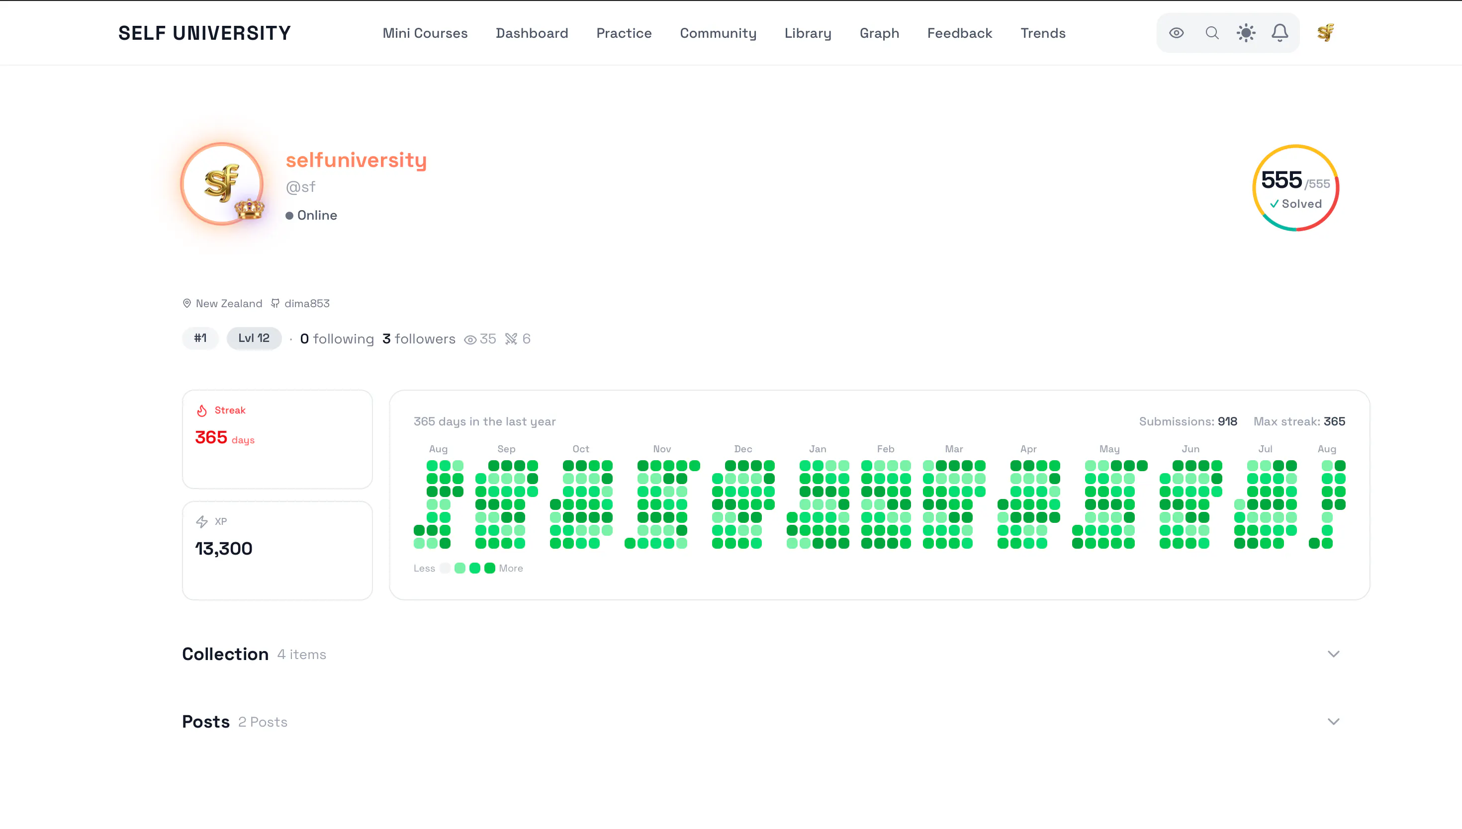1462x829 pixels.
Task: Navigate to Community
Action: (x=718, y=33)
